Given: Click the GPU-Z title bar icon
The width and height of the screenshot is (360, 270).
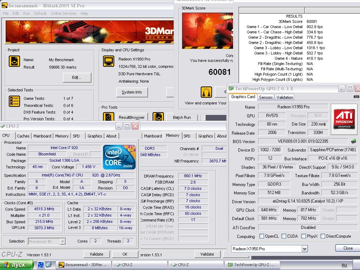Looking at the screenshot, I should (x=231, y=88).
